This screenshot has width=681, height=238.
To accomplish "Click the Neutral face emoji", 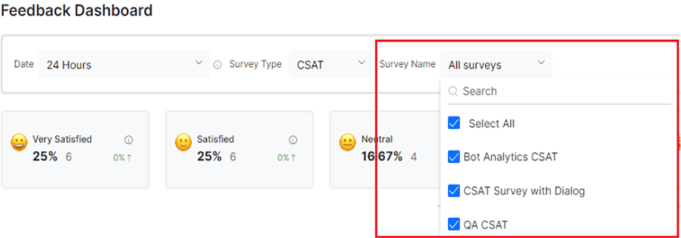I will tap(348, 143).
